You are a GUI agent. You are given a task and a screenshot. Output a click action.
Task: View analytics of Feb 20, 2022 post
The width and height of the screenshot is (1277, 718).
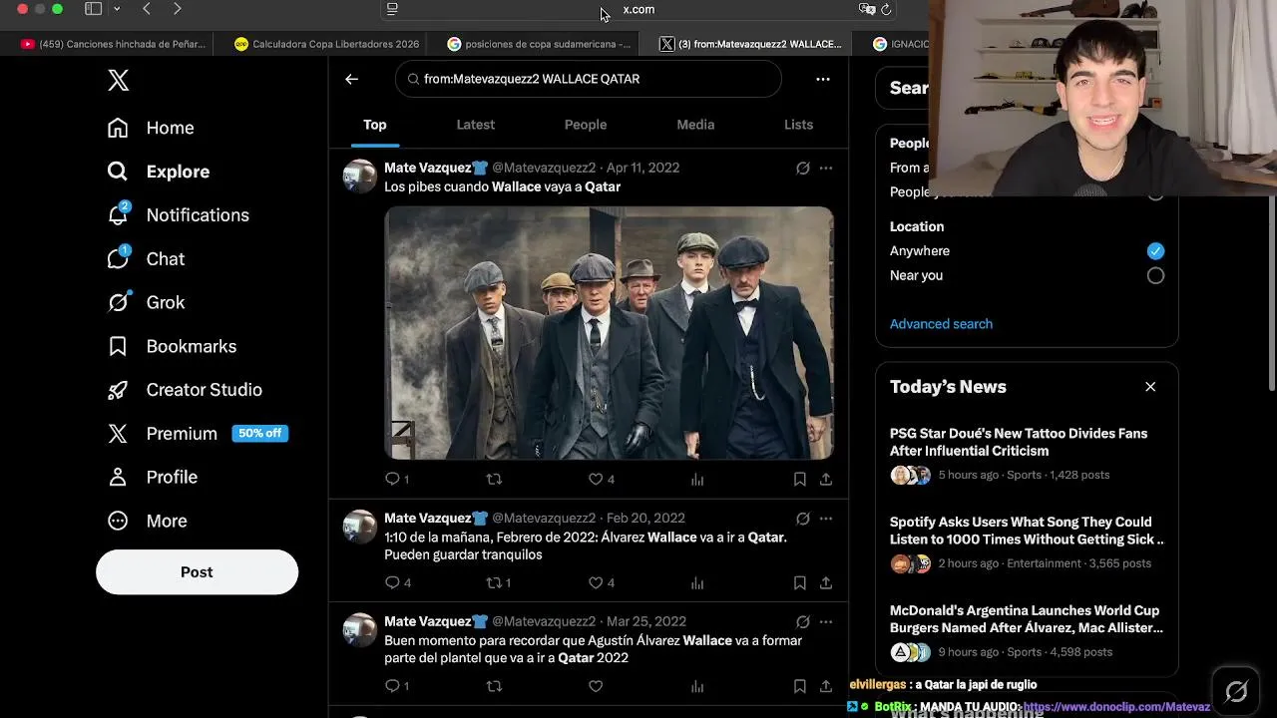click(x=697, y=583)
